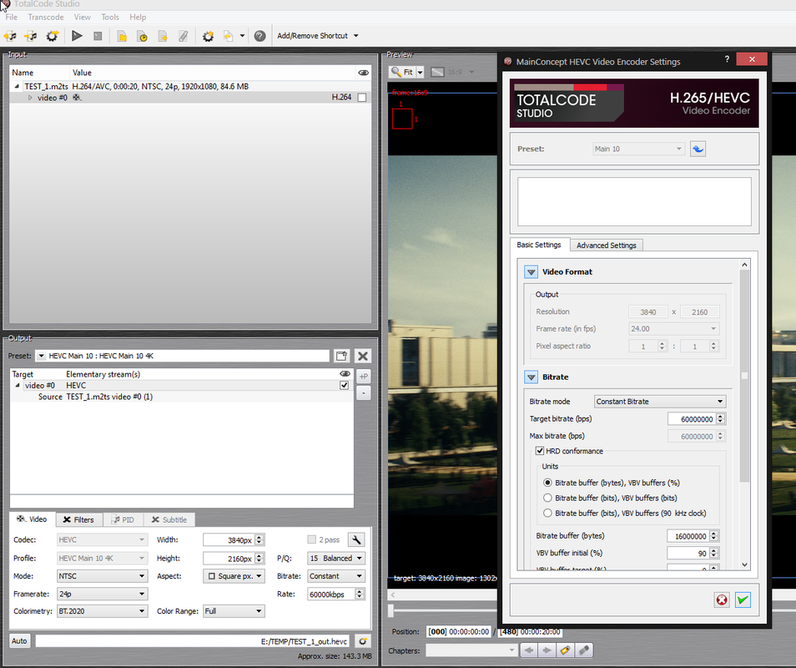
Task: Click the add input file toolbar icon
Action: coord(10,36)
